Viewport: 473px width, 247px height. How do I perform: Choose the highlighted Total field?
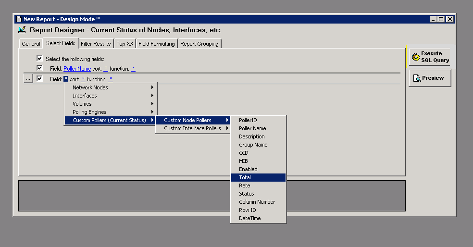click(258, 177)
